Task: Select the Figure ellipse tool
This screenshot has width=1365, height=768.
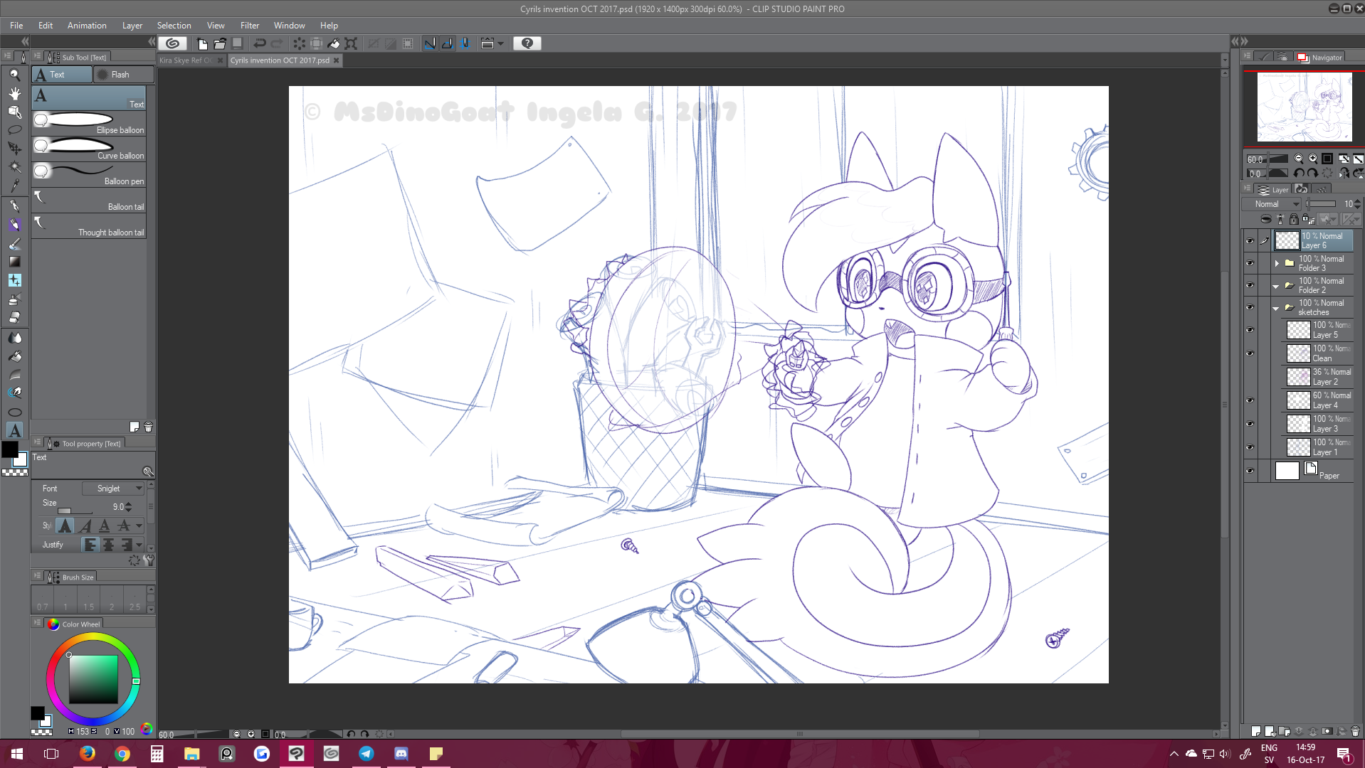Action: pos(14,412)
